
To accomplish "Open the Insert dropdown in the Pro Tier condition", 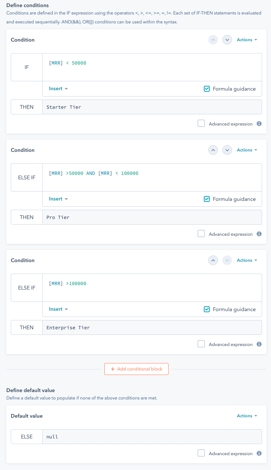I will coord(56,199).
